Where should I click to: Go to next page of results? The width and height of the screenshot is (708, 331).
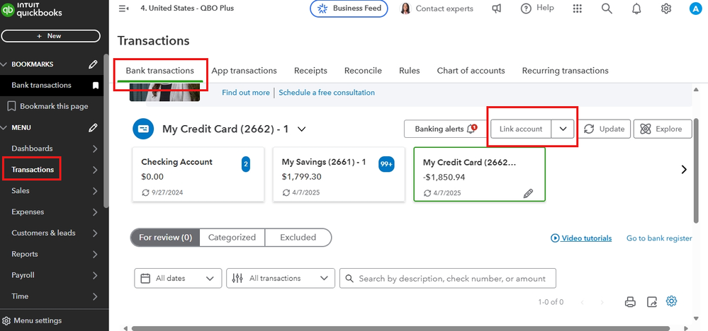602,302
